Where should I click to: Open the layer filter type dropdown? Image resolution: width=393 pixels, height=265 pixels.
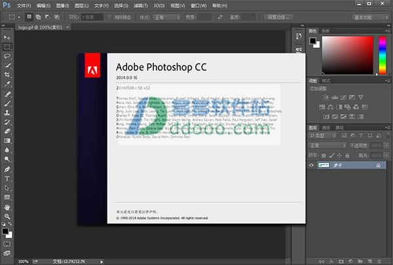(x=322, y=135)
